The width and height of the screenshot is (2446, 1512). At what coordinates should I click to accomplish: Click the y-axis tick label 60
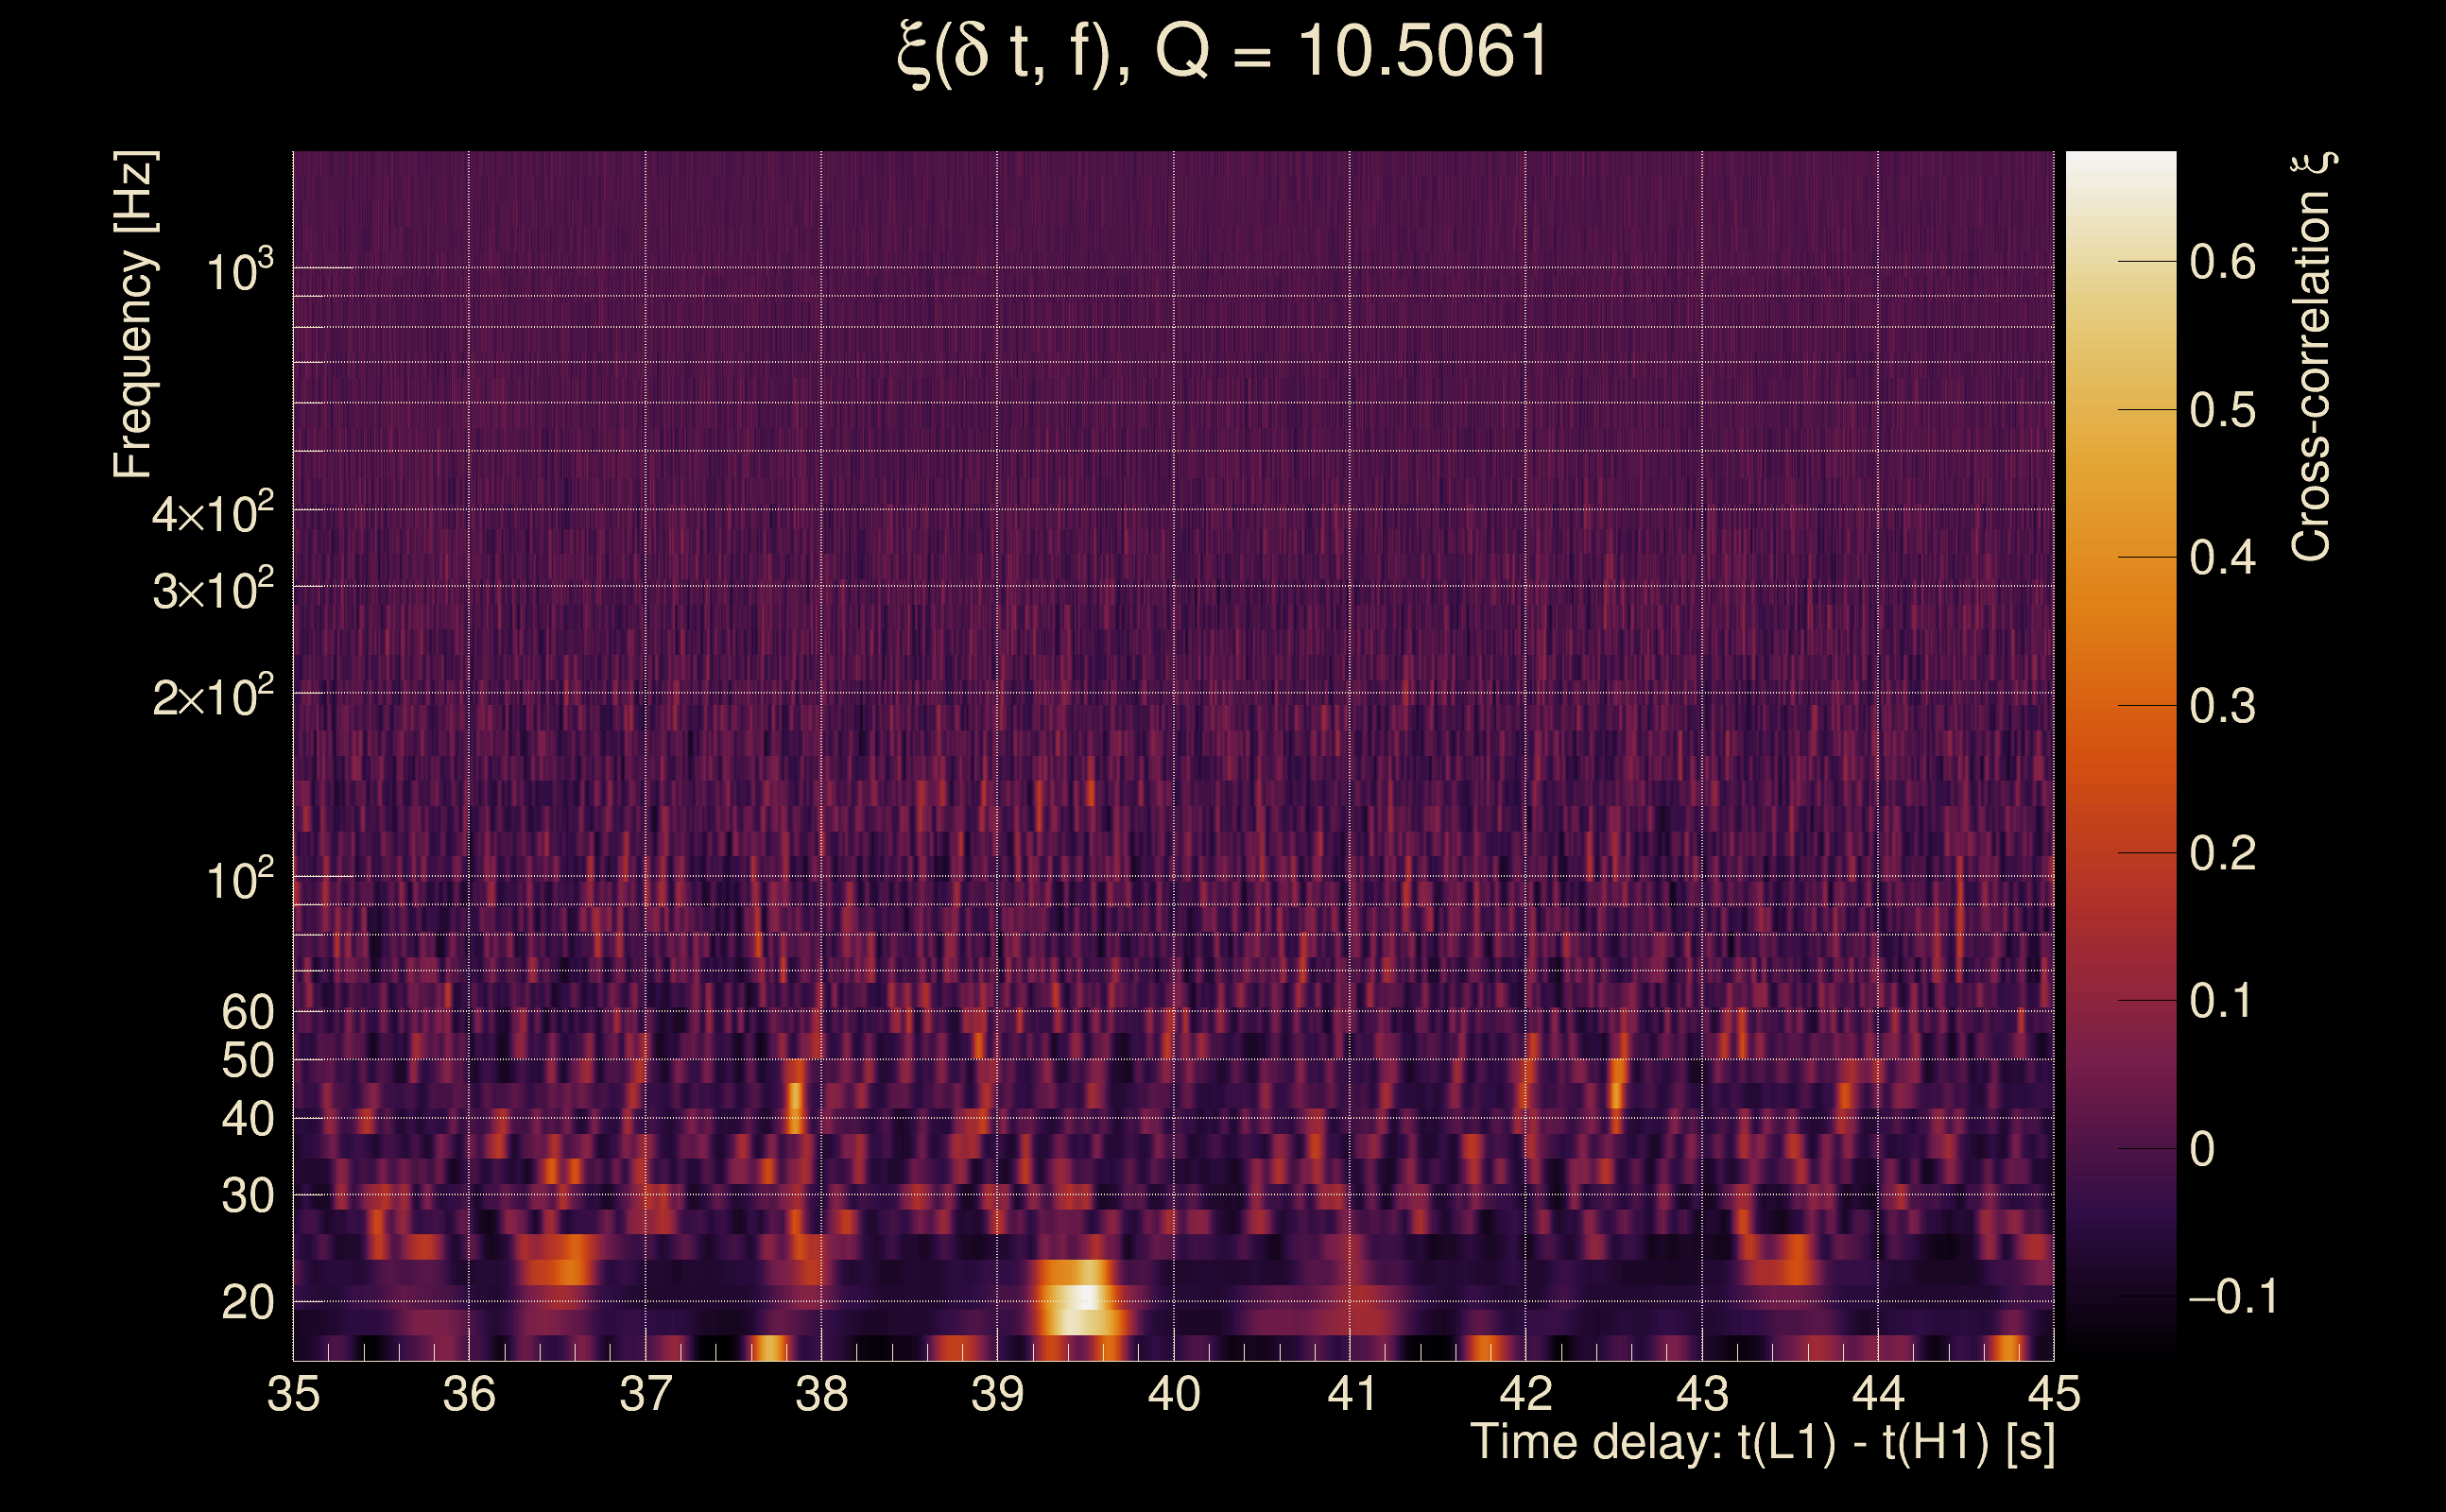[x=247, y=1012]
